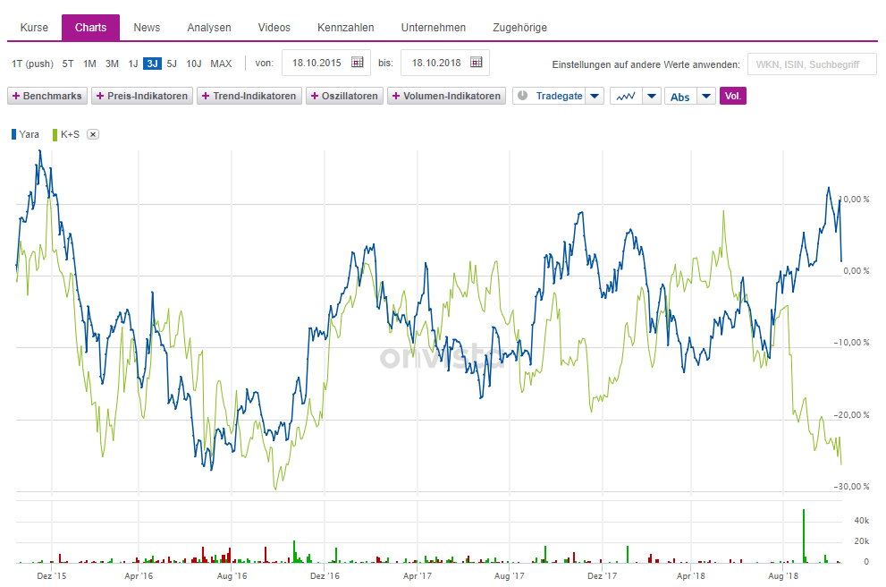Click the '-30,00 %' axis label

(x=851, y=487)
